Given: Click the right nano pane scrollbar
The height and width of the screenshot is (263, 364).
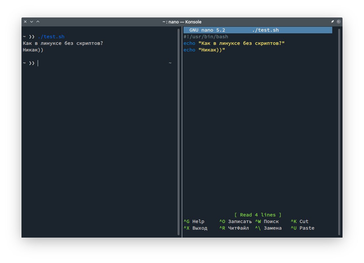Looking at the screenshot, I should [x=339, y=132].
